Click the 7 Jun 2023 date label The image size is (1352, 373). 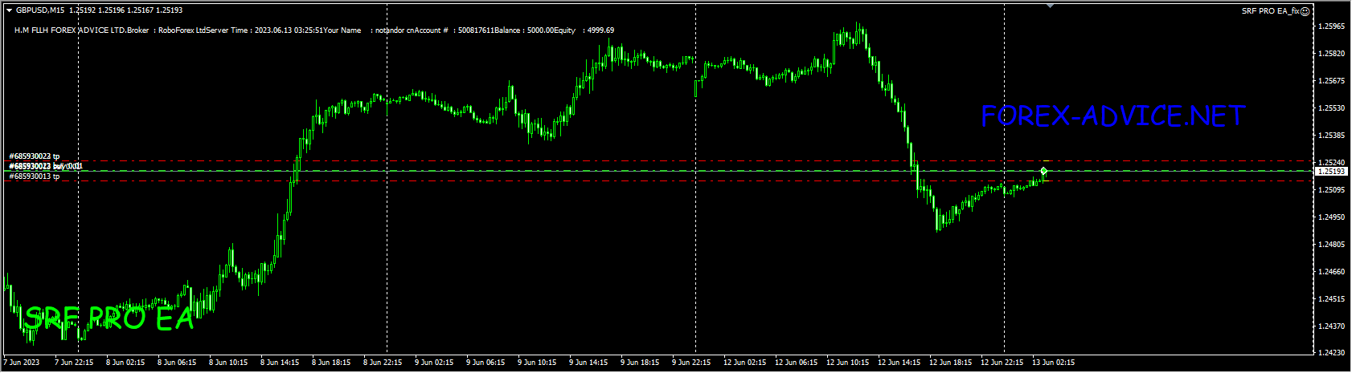[x=22, y=363]
